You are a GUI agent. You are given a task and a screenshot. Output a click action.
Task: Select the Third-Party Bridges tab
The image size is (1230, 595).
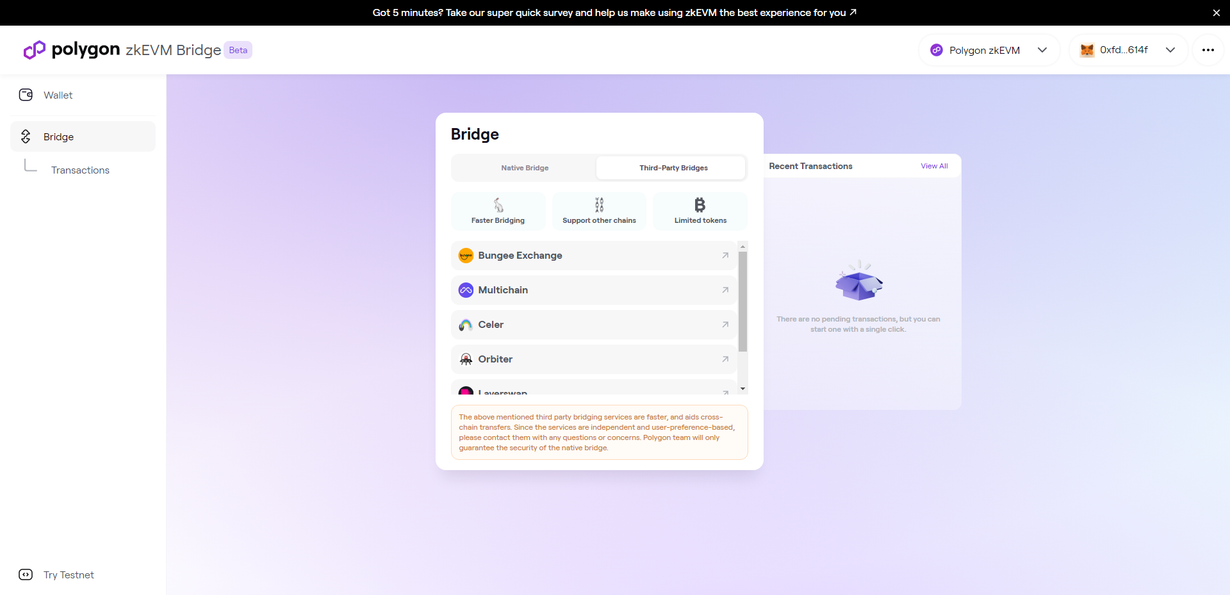click(673, 168)
